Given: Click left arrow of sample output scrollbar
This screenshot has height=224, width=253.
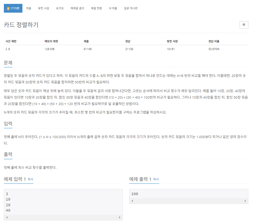Looking at the screenshot, I should [x=132, y=201].
